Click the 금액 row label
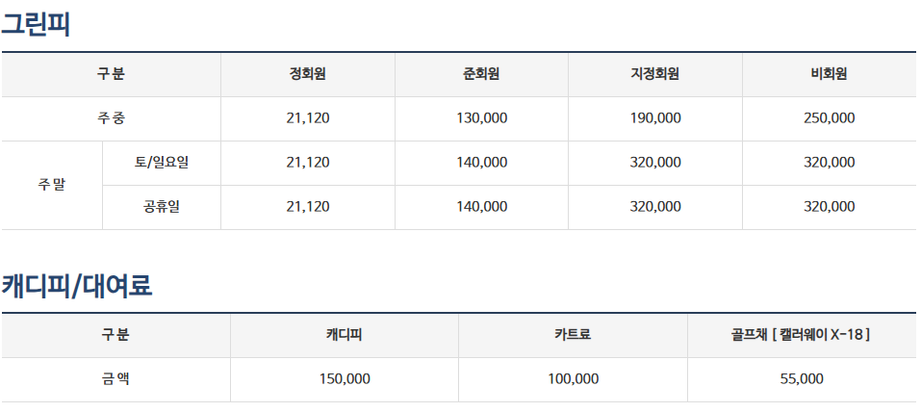Screen dimensions: 921x412 point(115,379)
